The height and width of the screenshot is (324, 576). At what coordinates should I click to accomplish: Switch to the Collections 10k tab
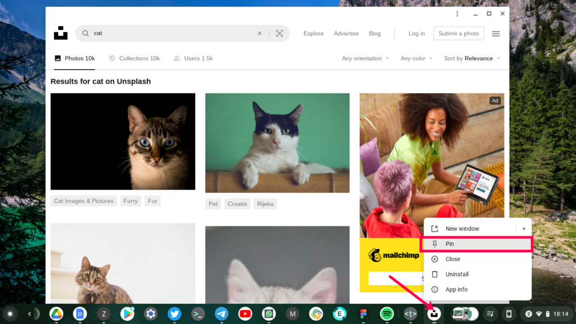(134, 58)
